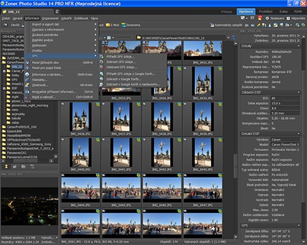This screenshot has height=245, width=307.
Task: Click the Nápověda help icon
Action: 289,18
